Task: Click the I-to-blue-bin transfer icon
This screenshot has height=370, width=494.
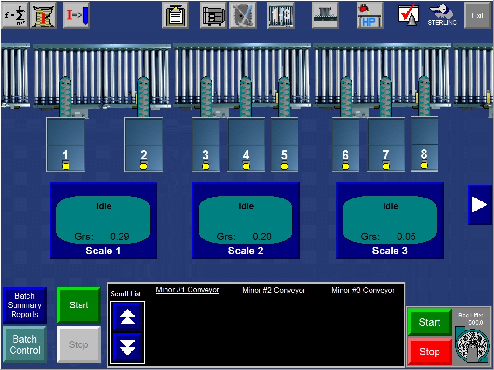Action: [76, 15]
